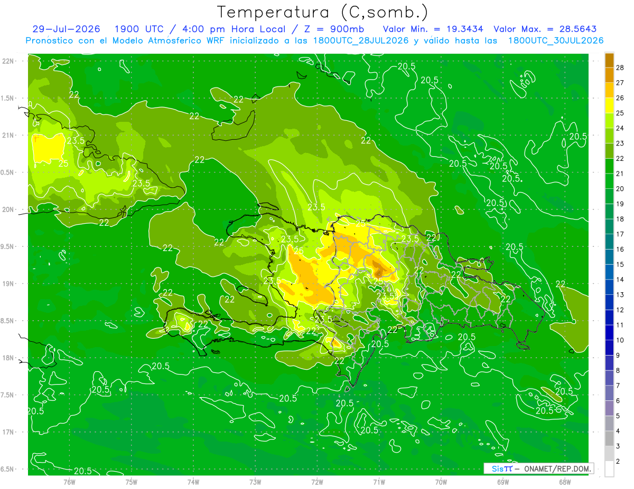The image size is (634, 489).
Task: Click the '12' value on the color legend
Action: pyautogui.click(x=620, y=310)
